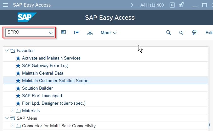Click the user menu toolbar icon
The width and height of the screenshot is (213, 131).
pos(64,32)
